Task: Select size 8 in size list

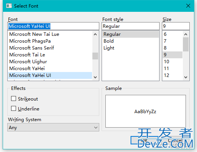Action: click(173, 48)
